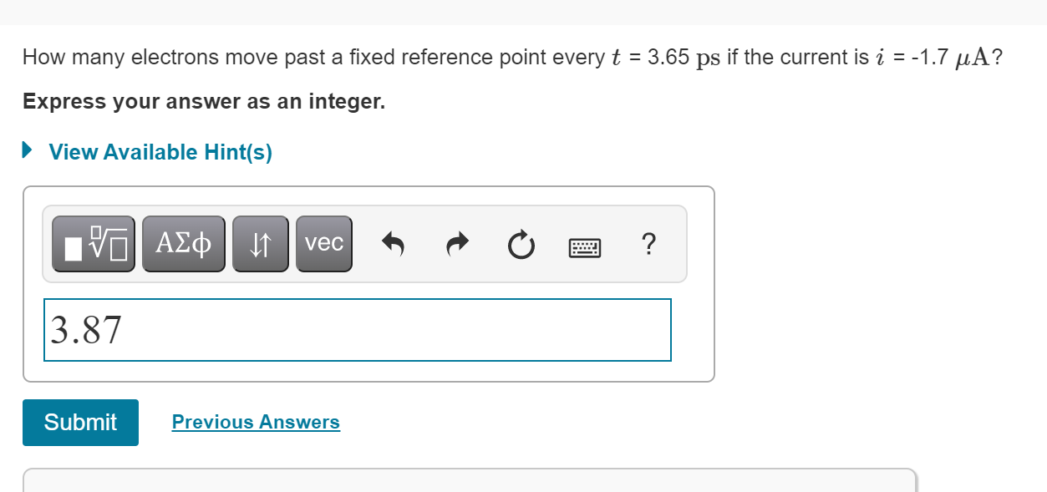Open the on-screen keyboard shortcuts icon

point(585,246)
